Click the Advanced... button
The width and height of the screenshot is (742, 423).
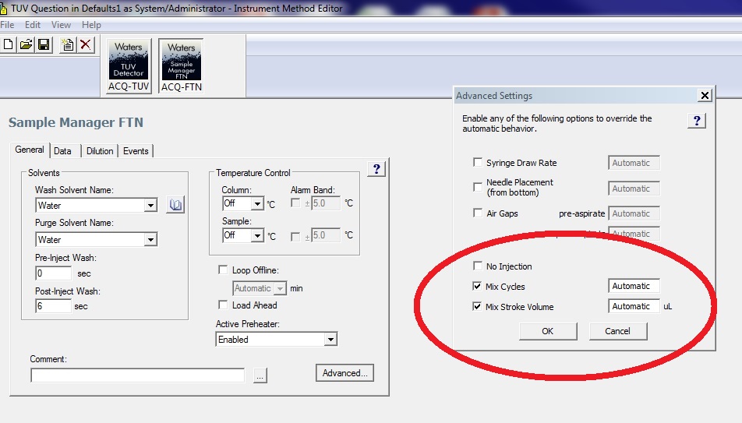pos(344,373)
